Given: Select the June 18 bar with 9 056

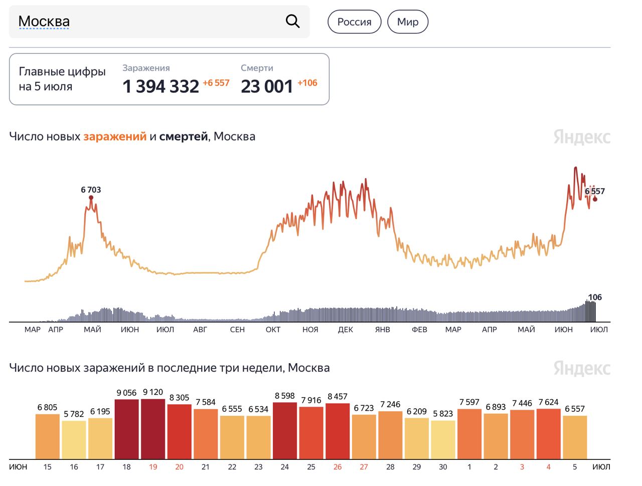Looking at the screenshot, I should [x=126, y=429].
